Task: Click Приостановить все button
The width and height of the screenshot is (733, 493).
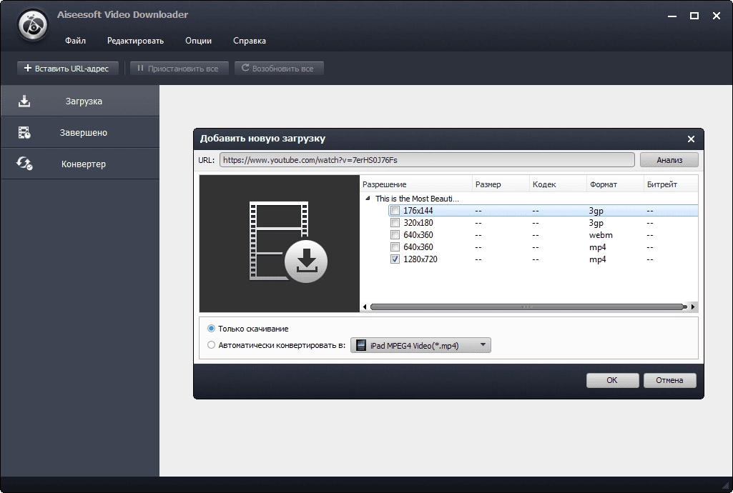Action: [179, 68]
